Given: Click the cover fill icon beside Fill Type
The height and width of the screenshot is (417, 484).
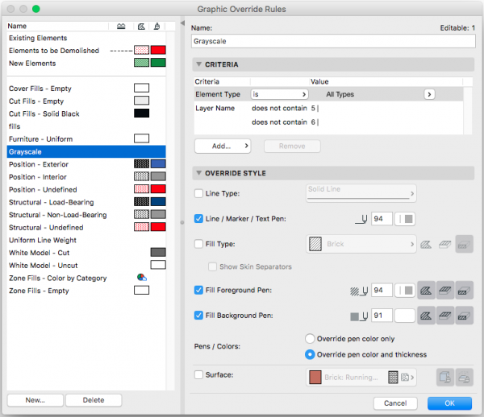Looking at the screenshot, I should click(x=445, y=244).
